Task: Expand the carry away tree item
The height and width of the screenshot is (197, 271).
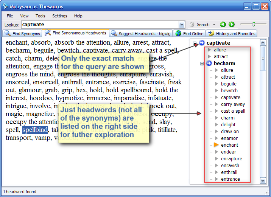Action: (x=216, y=104)
